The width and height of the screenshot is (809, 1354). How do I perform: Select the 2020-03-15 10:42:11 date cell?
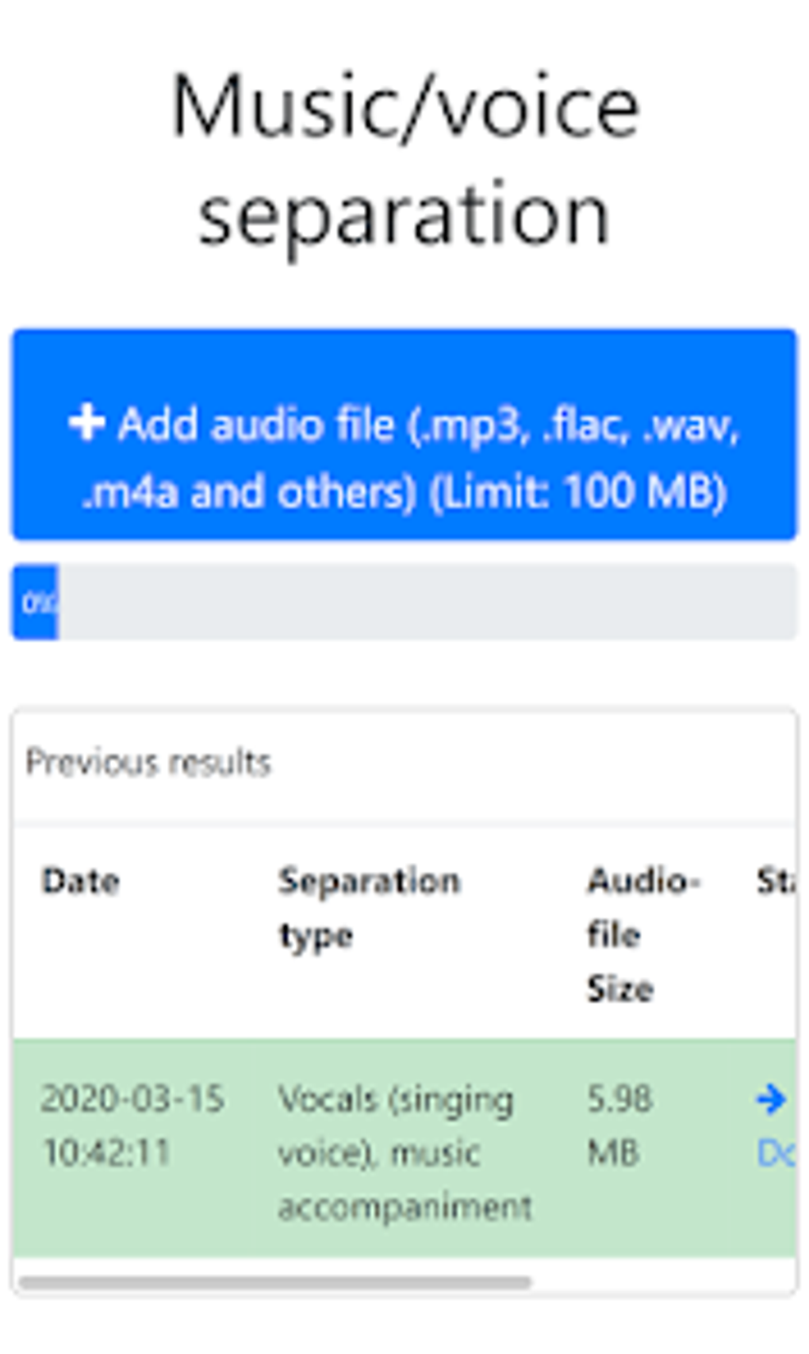pos(132,1125)
